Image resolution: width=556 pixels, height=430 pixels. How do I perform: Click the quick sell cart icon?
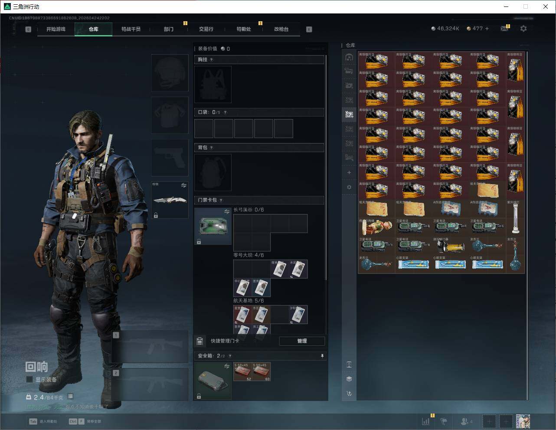click(x=349, y=394)
